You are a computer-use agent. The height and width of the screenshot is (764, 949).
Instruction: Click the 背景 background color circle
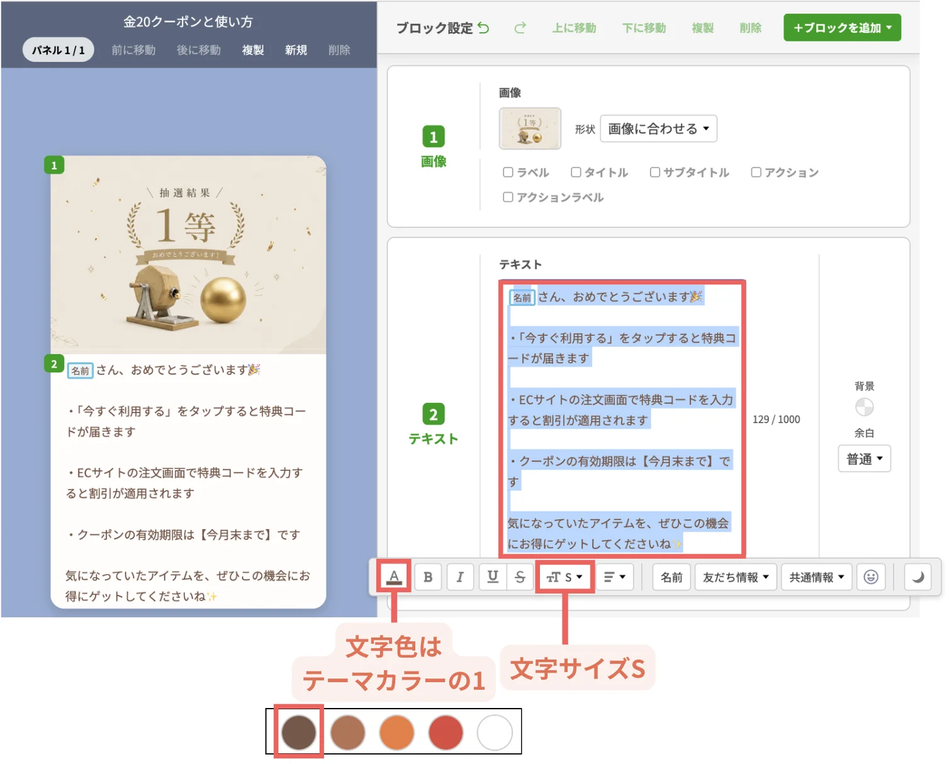click(x=864, y=407)
